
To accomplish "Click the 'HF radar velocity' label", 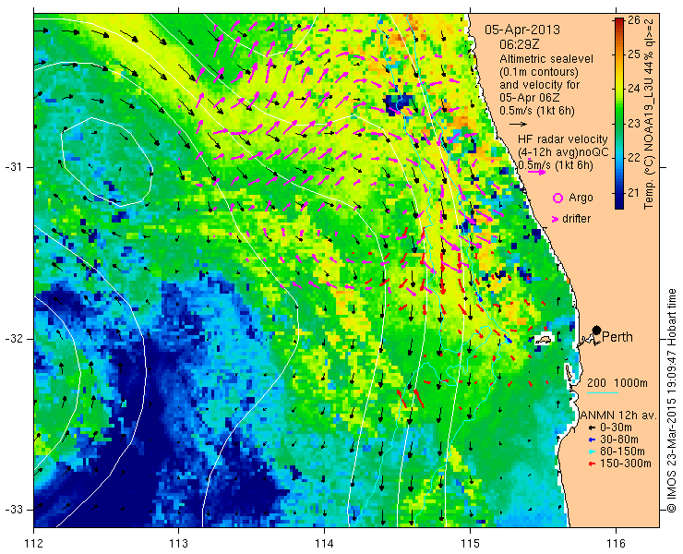I will [563, 139].
